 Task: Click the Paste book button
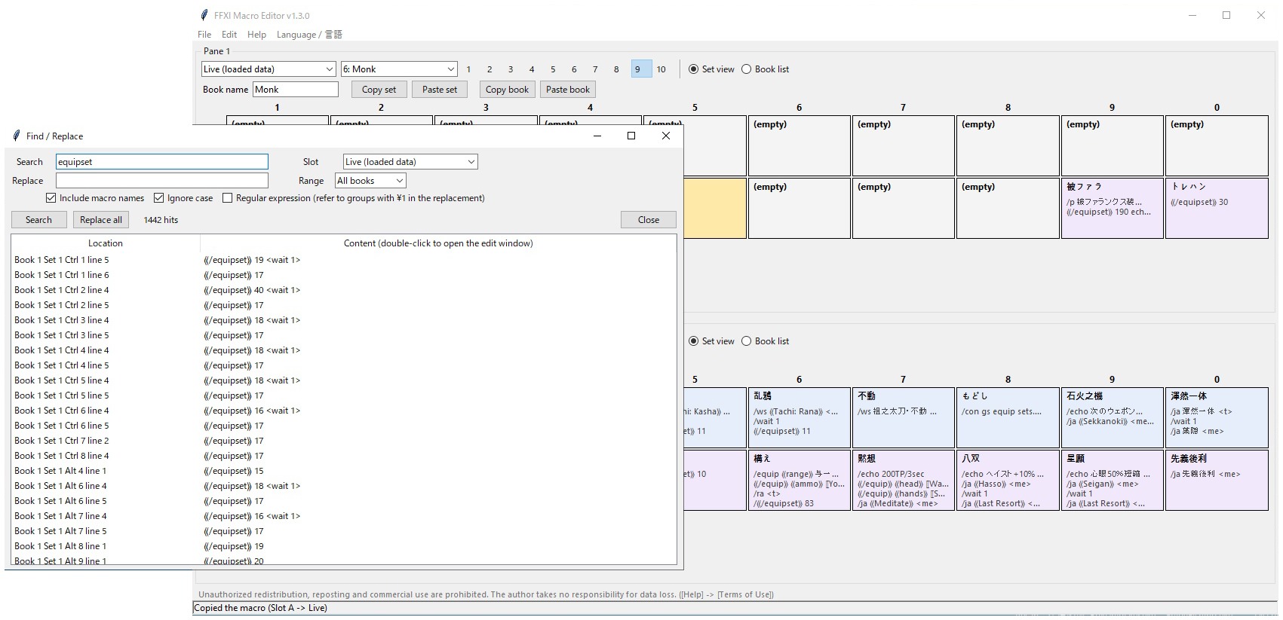[x=568, y=90]
